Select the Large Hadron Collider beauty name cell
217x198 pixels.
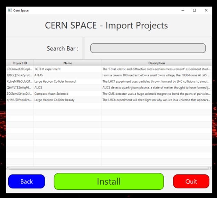coord(67,100)
